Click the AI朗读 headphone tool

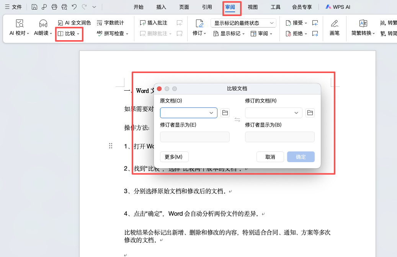(x=43, y=27)
